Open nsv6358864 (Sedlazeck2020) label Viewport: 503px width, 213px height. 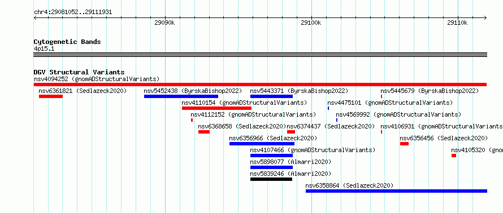[349, 185]
